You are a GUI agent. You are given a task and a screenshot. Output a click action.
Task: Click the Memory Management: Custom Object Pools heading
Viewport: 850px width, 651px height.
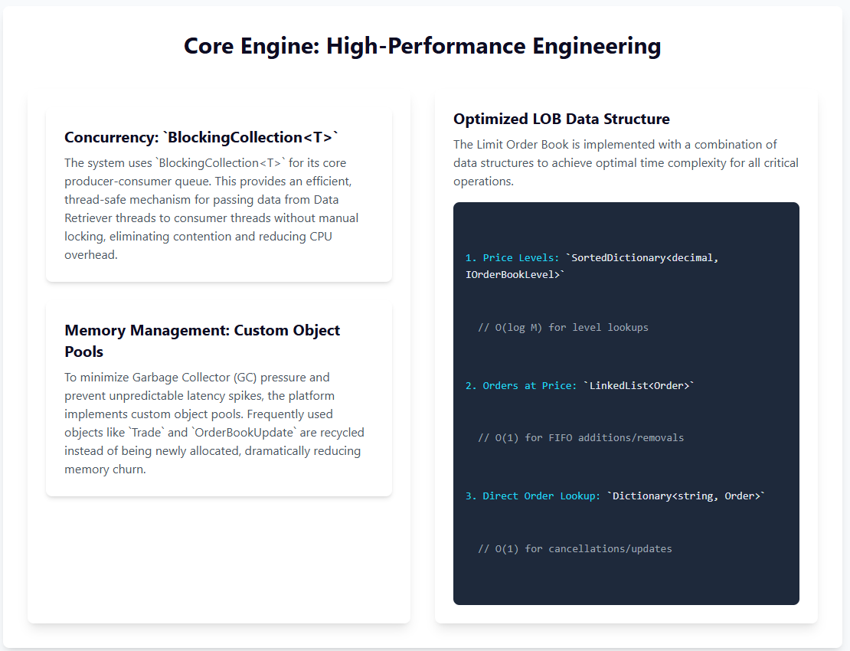tap(202, 341)
